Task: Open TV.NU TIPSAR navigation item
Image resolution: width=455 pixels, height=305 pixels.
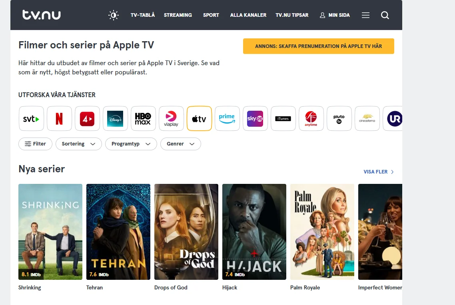Action: pos(292,15)
